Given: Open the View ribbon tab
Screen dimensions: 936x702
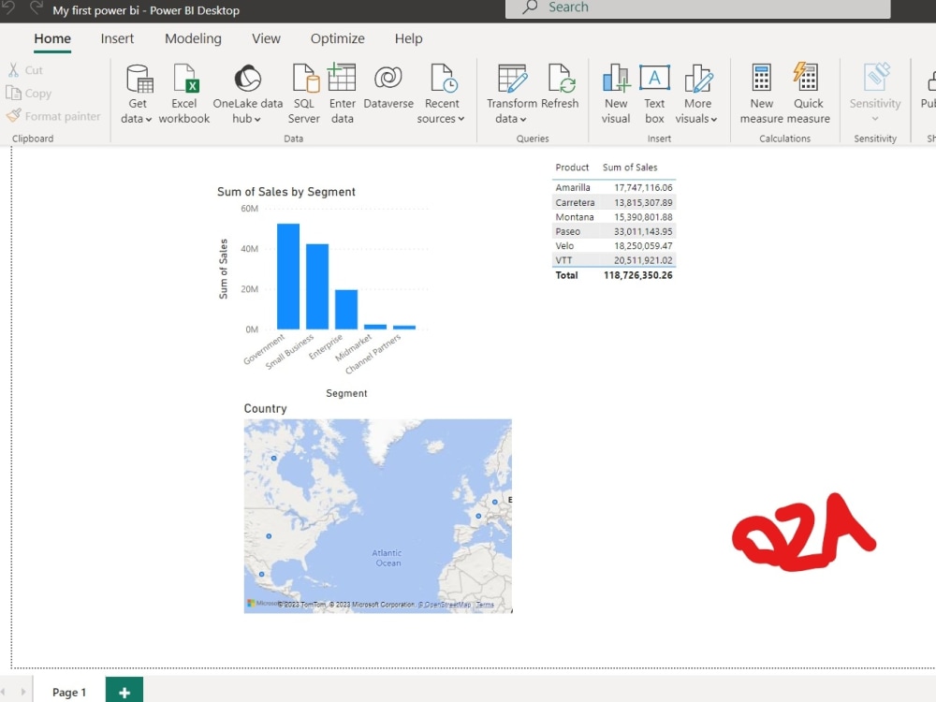Looking at the screenshot, I should (x=266, y=38).
